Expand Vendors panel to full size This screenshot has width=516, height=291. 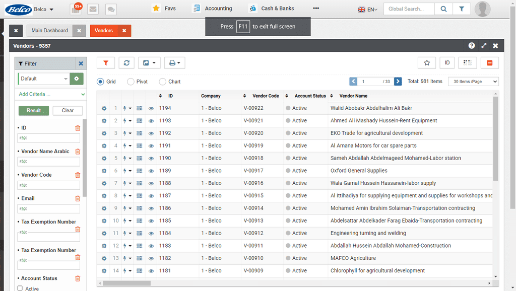pos(484,46)
